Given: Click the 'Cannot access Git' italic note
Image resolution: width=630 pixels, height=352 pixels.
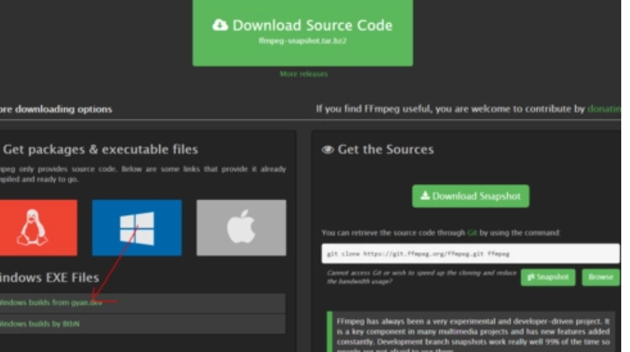Looking at the screenshot, I should tap(422, 277).
